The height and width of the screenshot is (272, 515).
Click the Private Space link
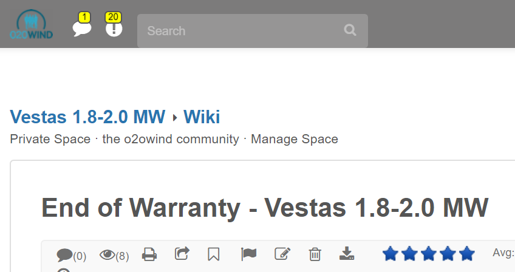[x=50, y=139]
